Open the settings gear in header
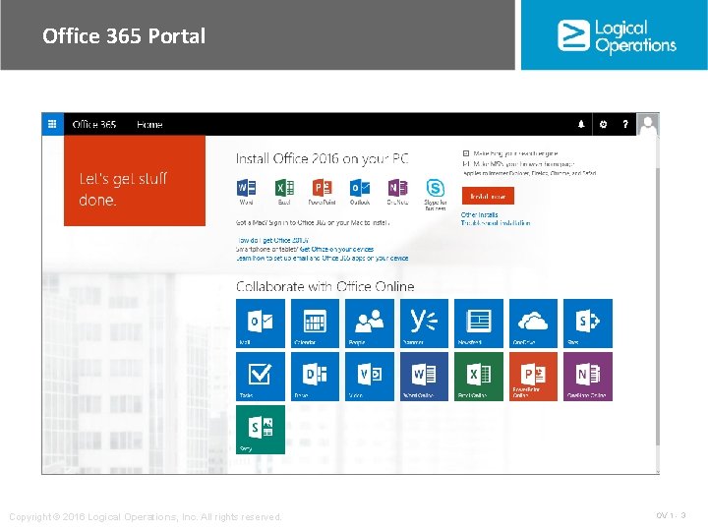Viewport: 708px width, 531px height. (x=603, y=124)
